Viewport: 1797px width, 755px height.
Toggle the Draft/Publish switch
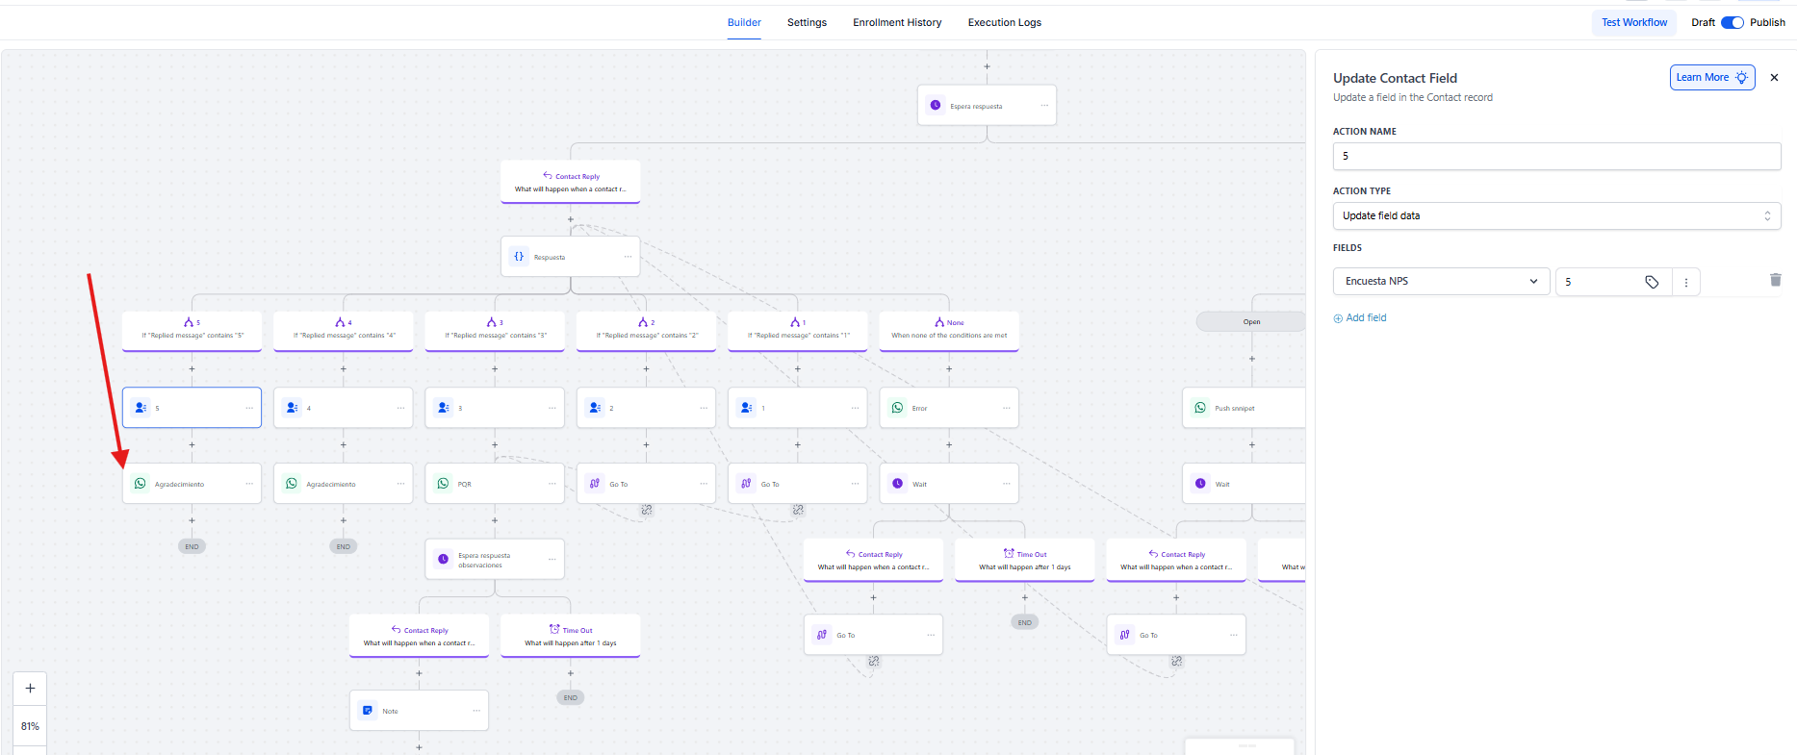coord(1732,22)
